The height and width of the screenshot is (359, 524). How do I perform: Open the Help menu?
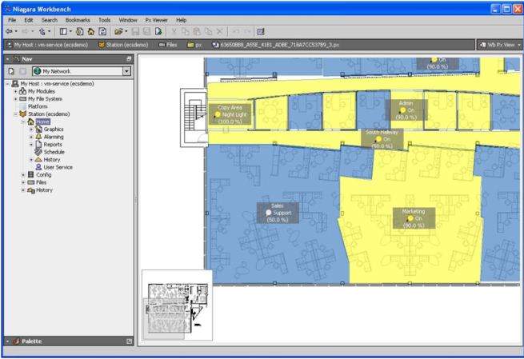point(181,20)
